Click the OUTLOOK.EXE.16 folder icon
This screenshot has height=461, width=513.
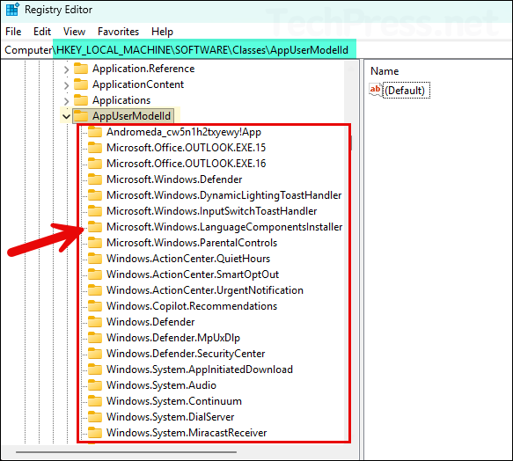[95, 164]
